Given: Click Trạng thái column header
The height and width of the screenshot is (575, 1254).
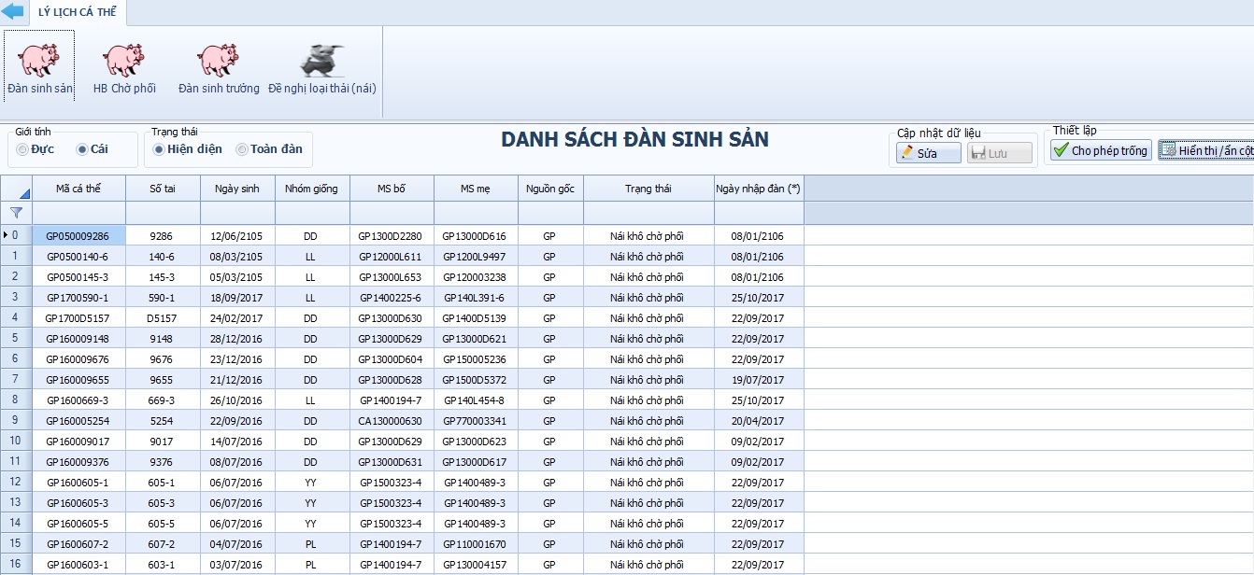Looking at the screenshot, I should (648, 189).
